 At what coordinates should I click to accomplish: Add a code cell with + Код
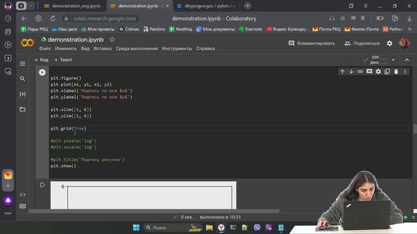click(x=42, y=60)
